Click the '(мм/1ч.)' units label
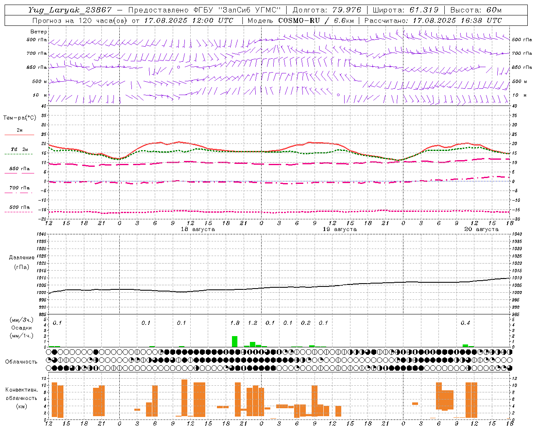Viewport: 534px width, 427px height. (x=21, y=336)
